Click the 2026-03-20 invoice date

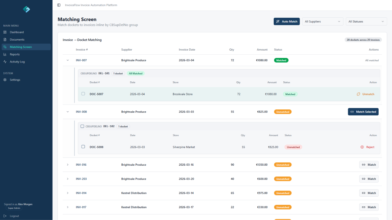click(x=186, y=179)
